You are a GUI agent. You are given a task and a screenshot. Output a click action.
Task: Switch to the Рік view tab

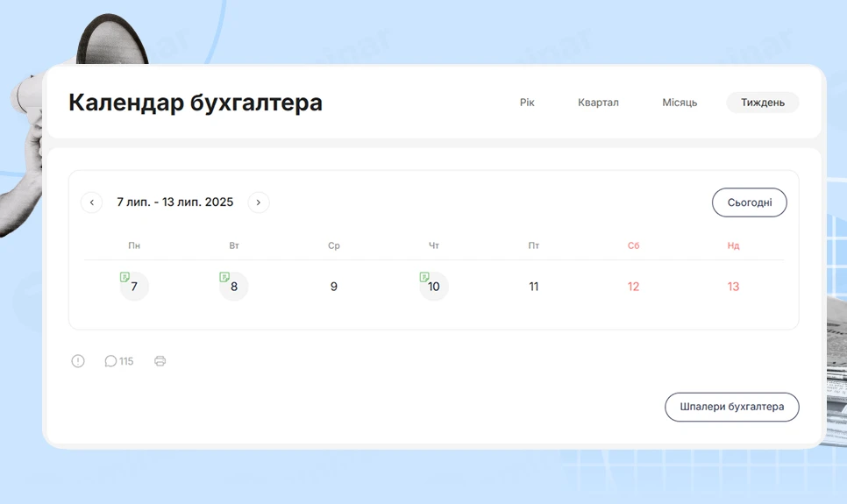tap(527, 103)
